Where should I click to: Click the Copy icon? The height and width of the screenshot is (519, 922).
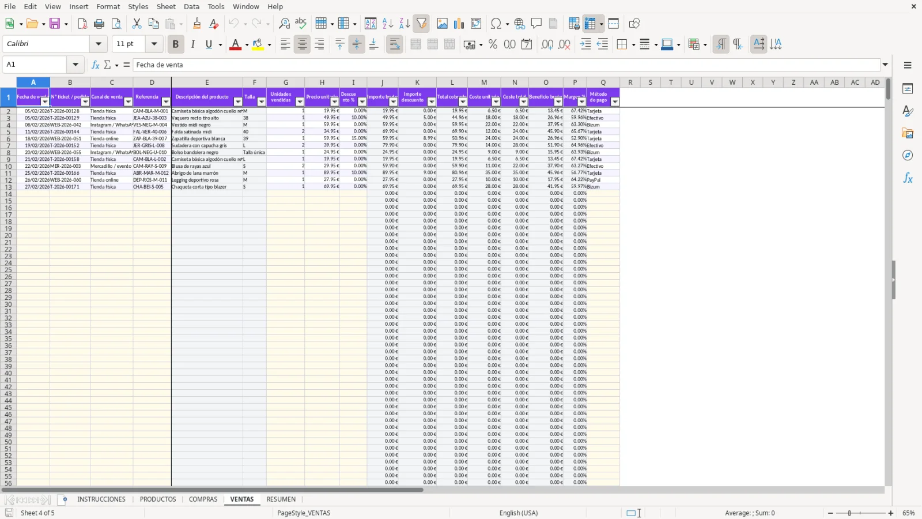point(153,24)
